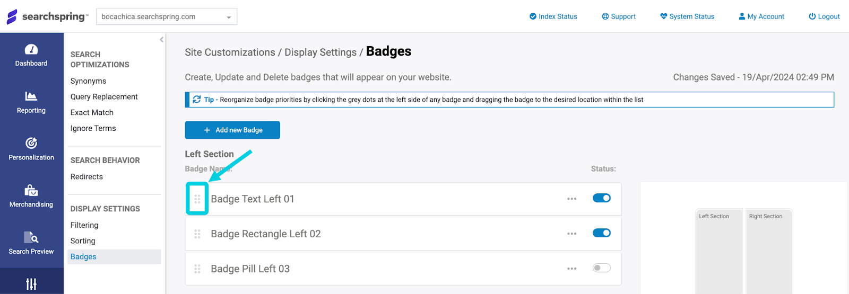The width and height of the screenshot is (849, 294).
Task: Open the Reporting chart icon
Action: [31, 96]
